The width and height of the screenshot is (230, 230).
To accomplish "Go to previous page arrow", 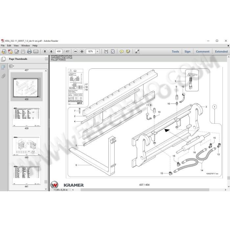I will 45,51.
